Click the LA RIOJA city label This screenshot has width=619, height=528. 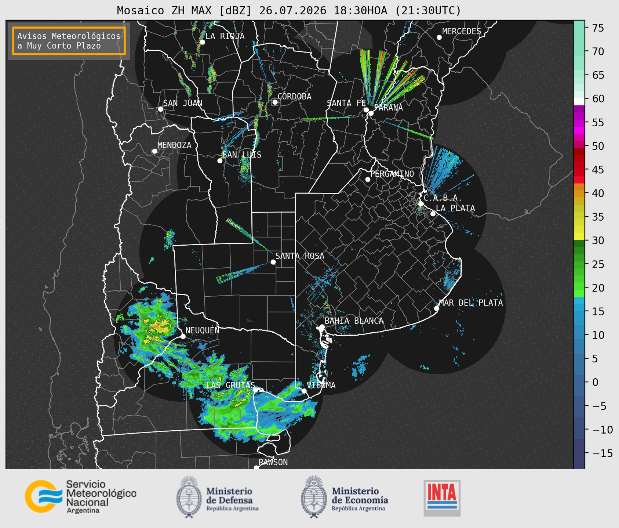(225, 36)
